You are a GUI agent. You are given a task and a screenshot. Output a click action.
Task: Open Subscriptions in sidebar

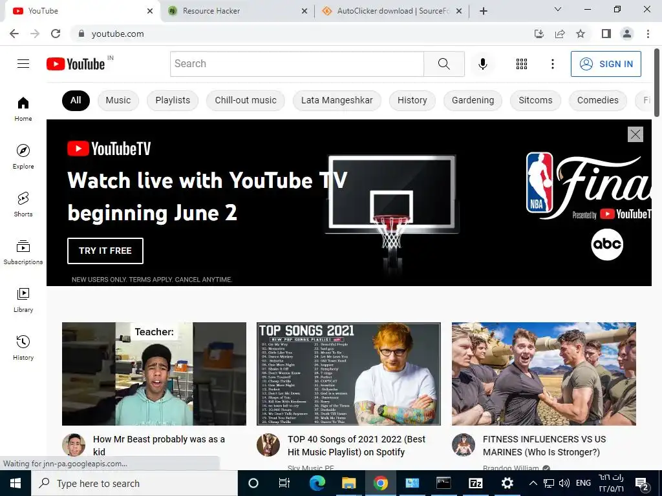[x=23, y=253]
